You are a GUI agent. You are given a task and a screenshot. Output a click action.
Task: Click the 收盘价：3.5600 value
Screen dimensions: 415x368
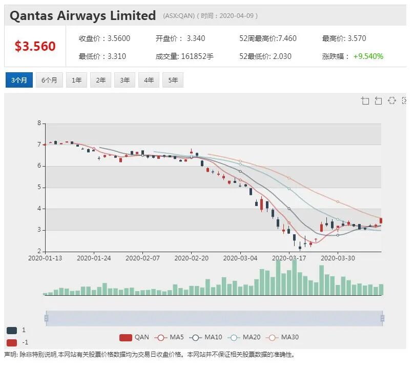point(105,38)
